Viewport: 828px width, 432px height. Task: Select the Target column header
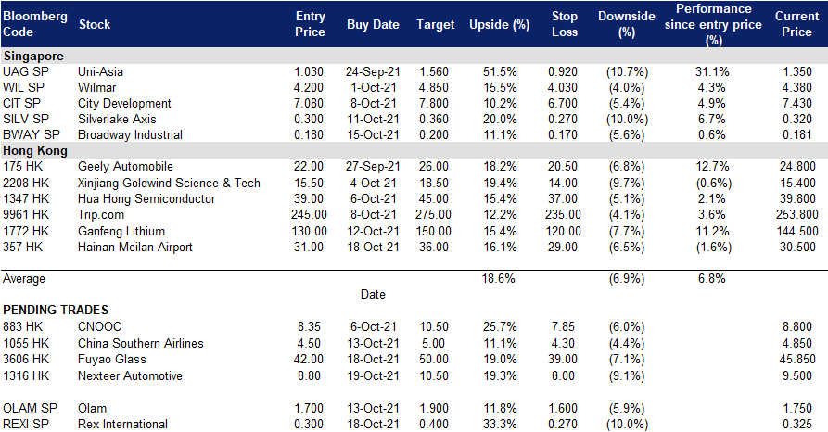435,24
